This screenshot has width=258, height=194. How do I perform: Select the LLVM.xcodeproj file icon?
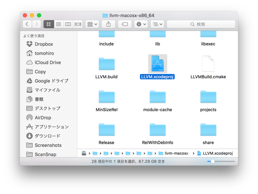tap(157, 63)
